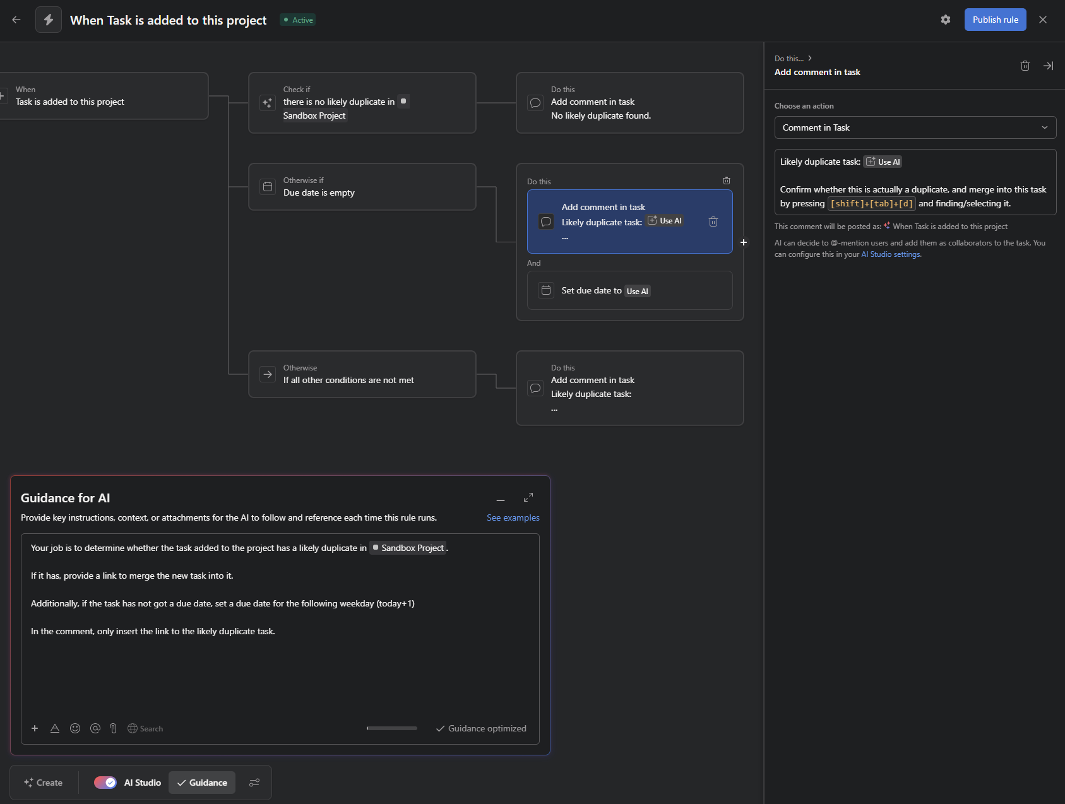
Task: Click the attachment paperclip icon
Action: (113, 728)
